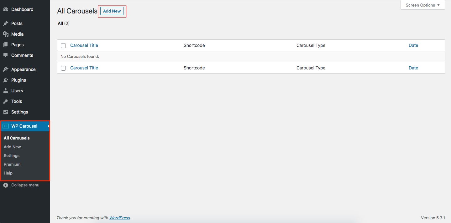
Task: Click the Posts pushpin icon
Action: click(x=6, y=23)
